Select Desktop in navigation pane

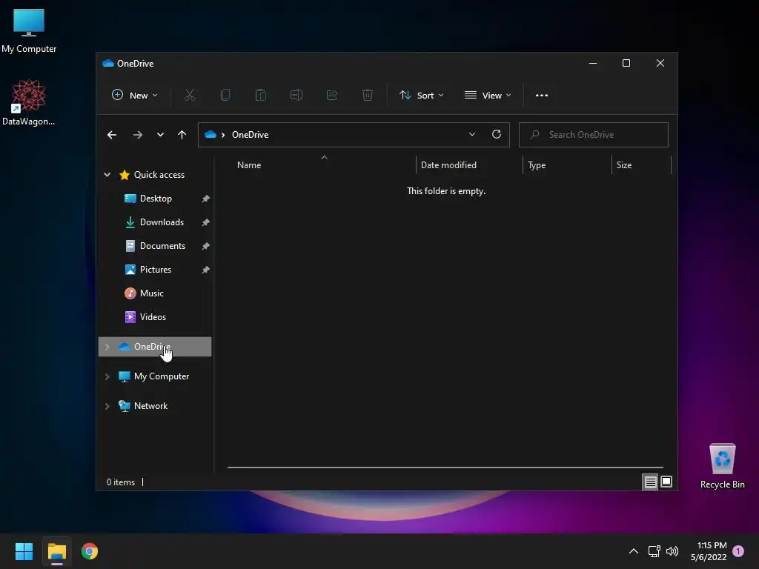coord(155,199)
